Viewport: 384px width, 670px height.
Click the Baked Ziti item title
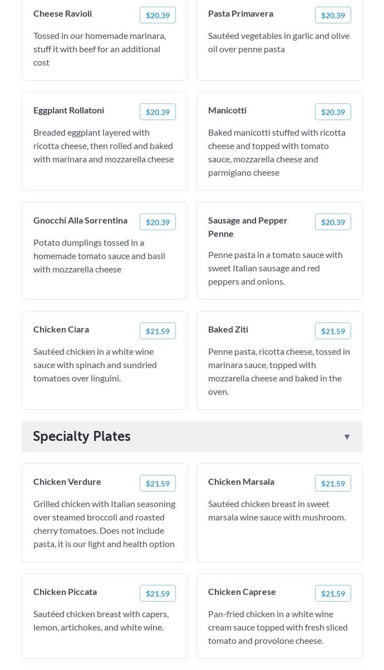pyautogui.click(x=228, y=329)
